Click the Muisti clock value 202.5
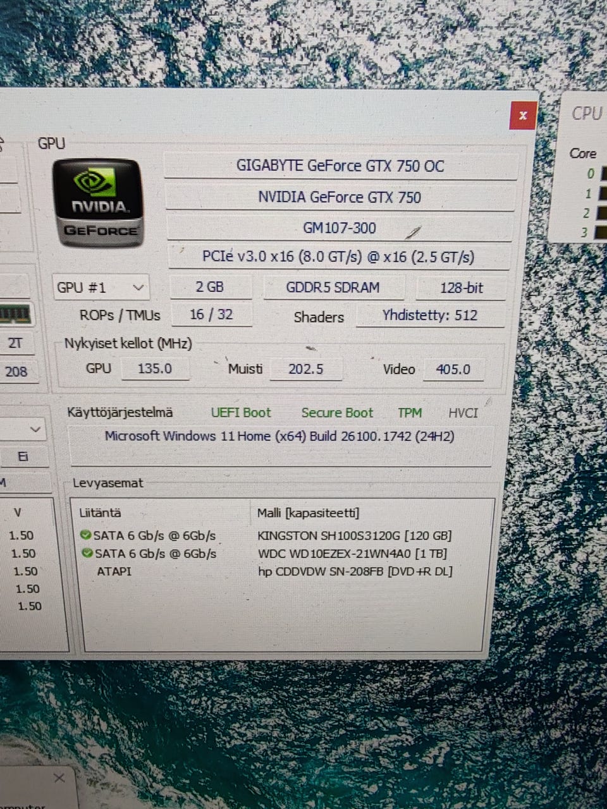This screenshot has height=809, width=607. point(306,369)
